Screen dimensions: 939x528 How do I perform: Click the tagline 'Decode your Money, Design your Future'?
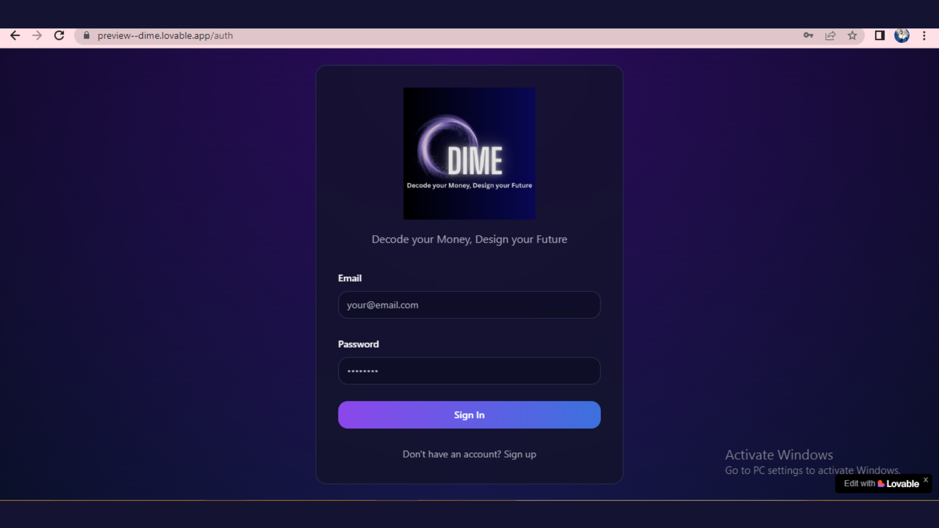(469, 240)
